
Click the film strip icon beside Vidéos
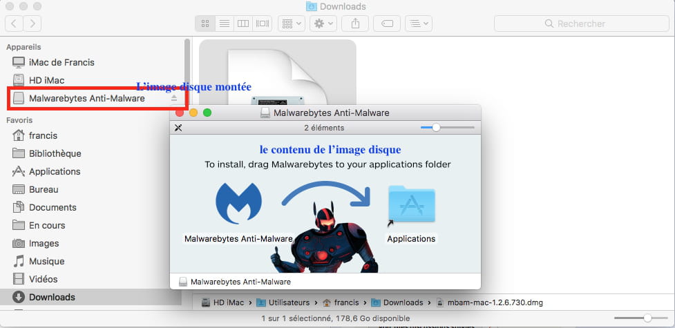(19, 280)
